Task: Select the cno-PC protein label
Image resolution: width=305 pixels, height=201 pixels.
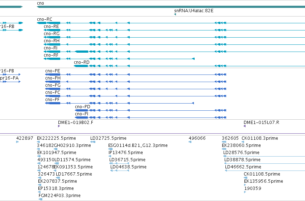Action: tap(53, 92)
